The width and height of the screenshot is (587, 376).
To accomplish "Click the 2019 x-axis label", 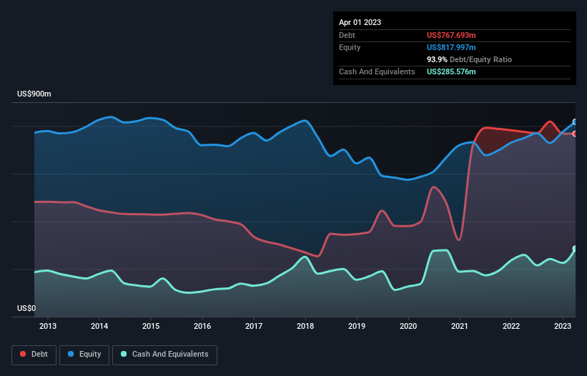I will pyautogui.click(x=357, y=326).
